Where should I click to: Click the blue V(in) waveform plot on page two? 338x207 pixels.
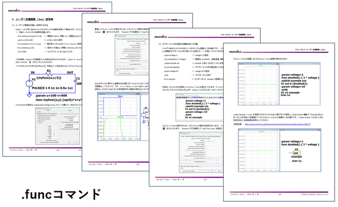120,106
